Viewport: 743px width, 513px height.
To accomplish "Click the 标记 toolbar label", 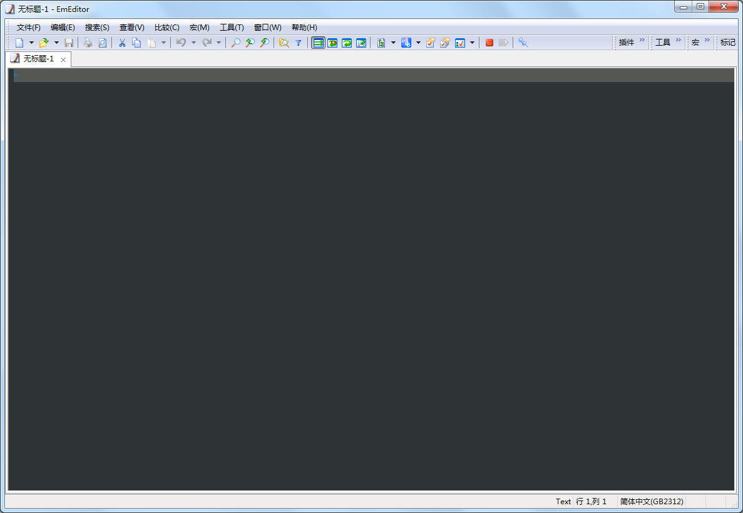I will point(728,42).
